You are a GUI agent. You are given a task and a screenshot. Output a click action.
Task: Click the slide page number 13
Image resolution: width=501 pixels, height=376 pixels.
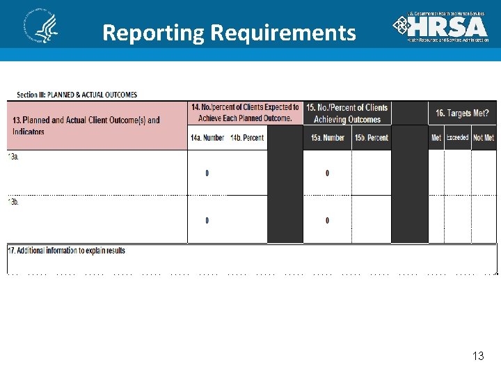pyautogui.click(x=478, y=356)
